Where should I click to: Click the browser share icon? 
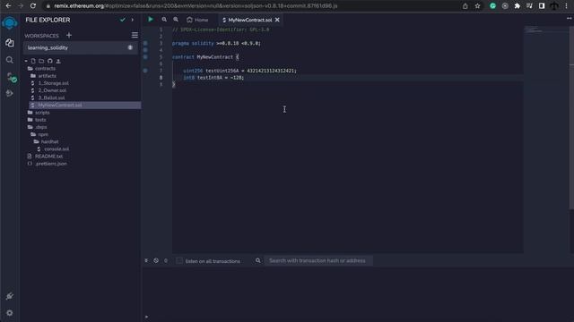pos(465,6)
